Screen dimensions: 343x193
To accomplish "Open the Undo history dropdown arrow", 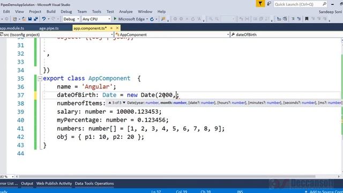I will pos(49,19).
